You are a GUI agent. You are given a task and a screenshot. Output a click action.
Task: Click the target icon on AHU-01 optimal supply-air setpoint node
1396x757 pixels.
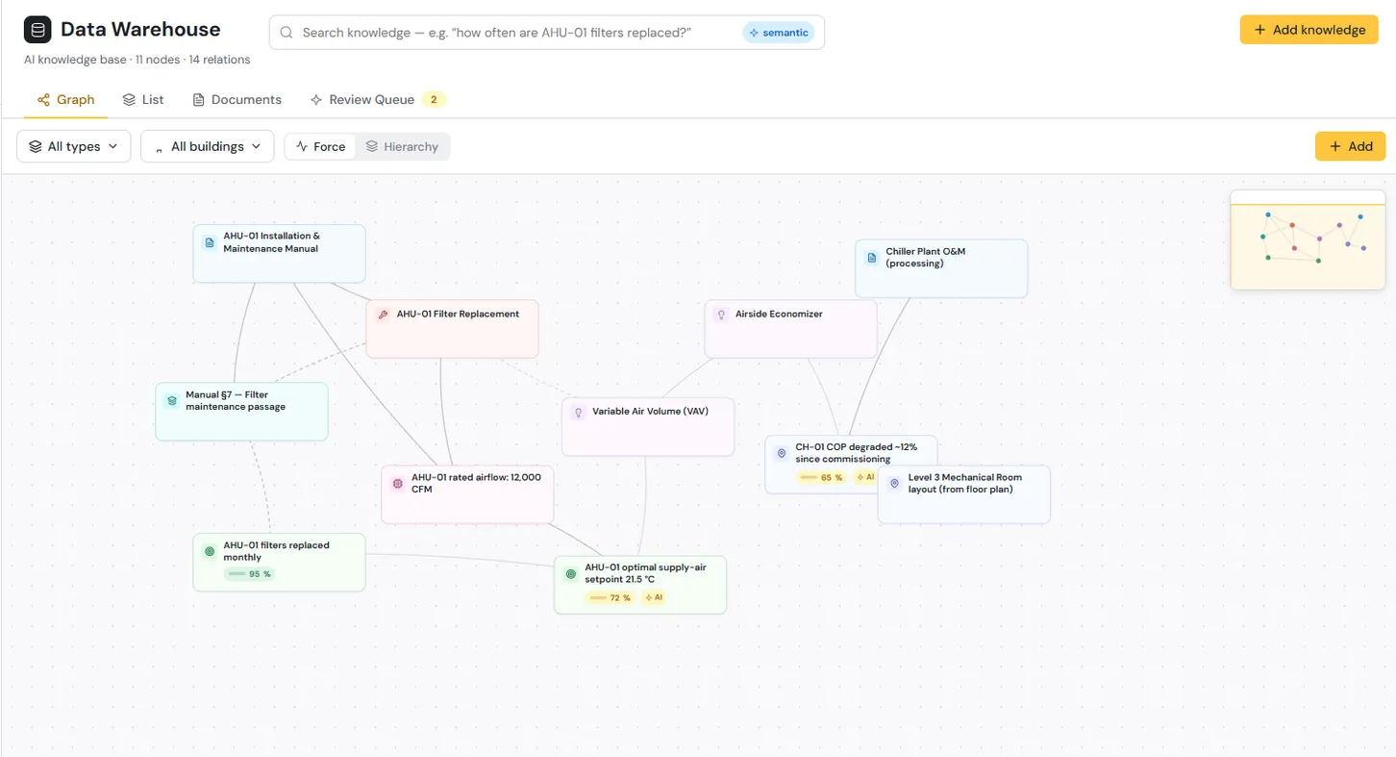pos(570,574)
